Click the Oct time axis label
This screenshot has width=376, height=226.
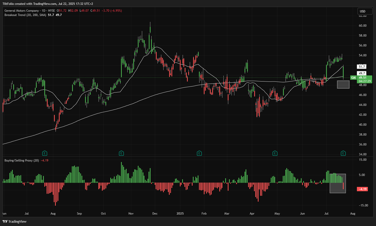click(x=103, y=214)
